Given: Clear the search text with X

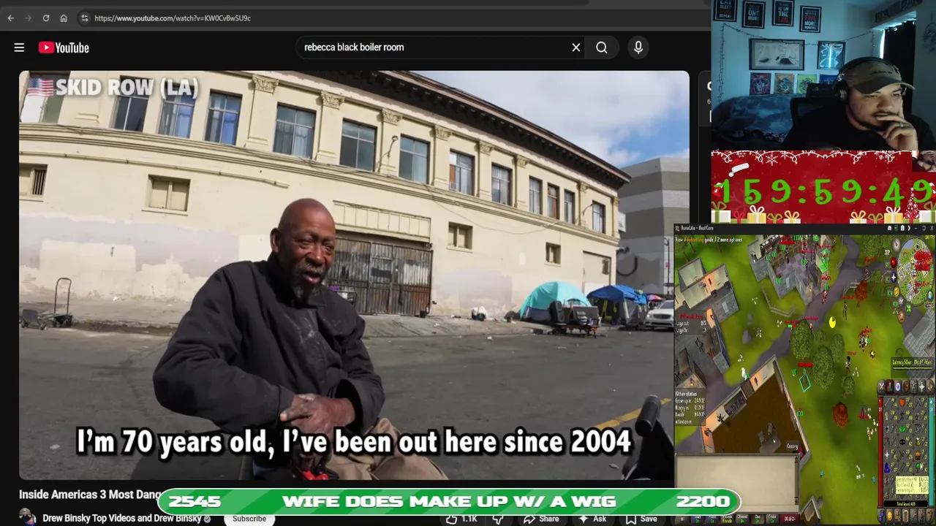Looking at the screenshot, I should pyautogui.click(x=576, y=47).
